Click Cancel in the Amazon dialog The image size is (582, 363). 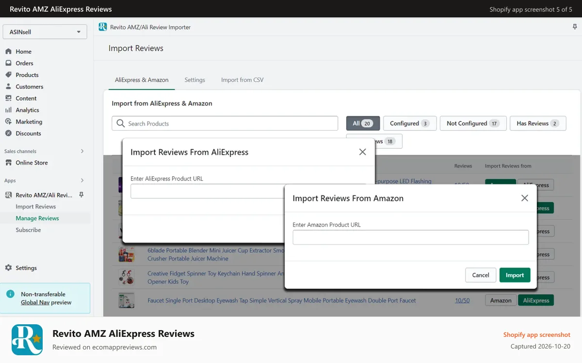pyautogui.click(x=481, y=275)
